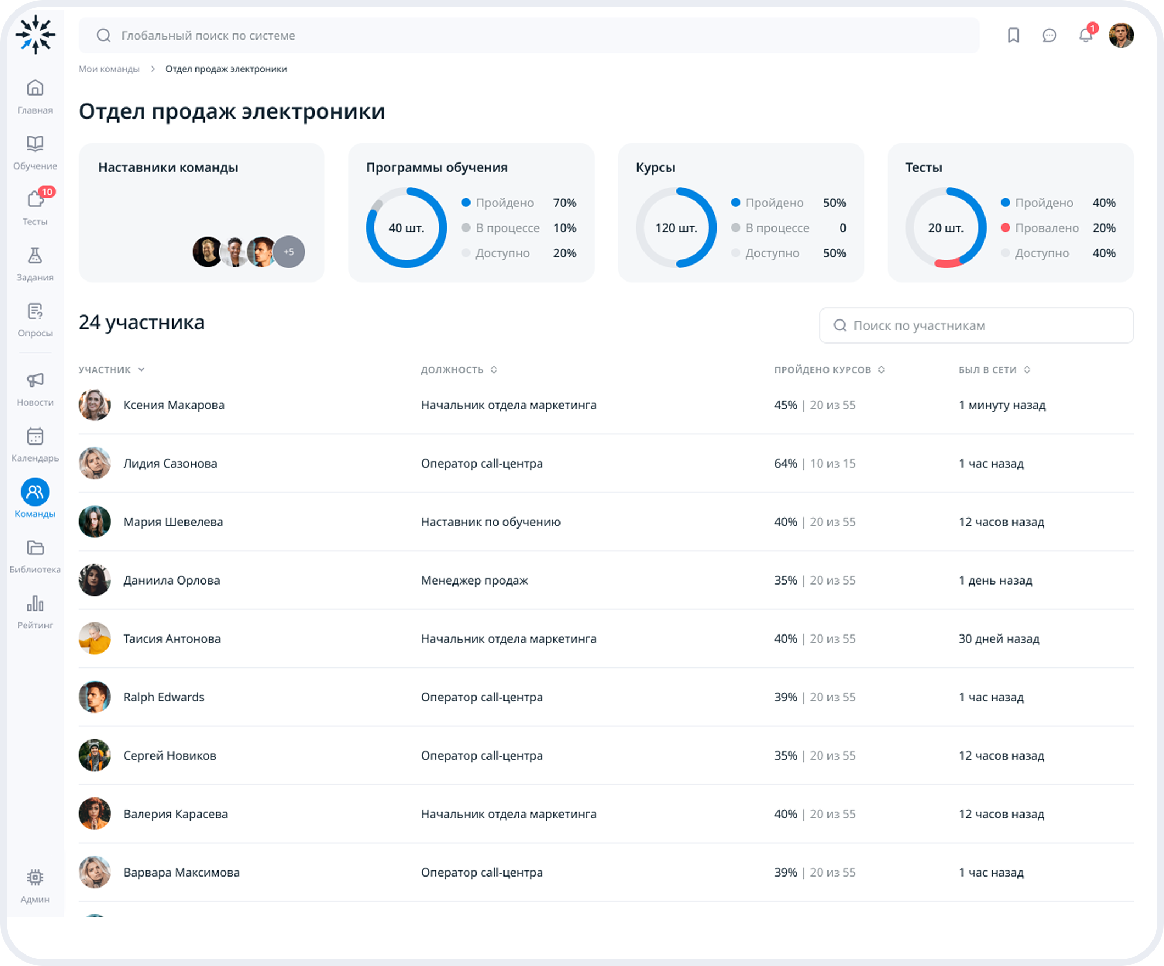Focus the Поиск по участникам field
1164x966 pixels.
pos(976,325)
